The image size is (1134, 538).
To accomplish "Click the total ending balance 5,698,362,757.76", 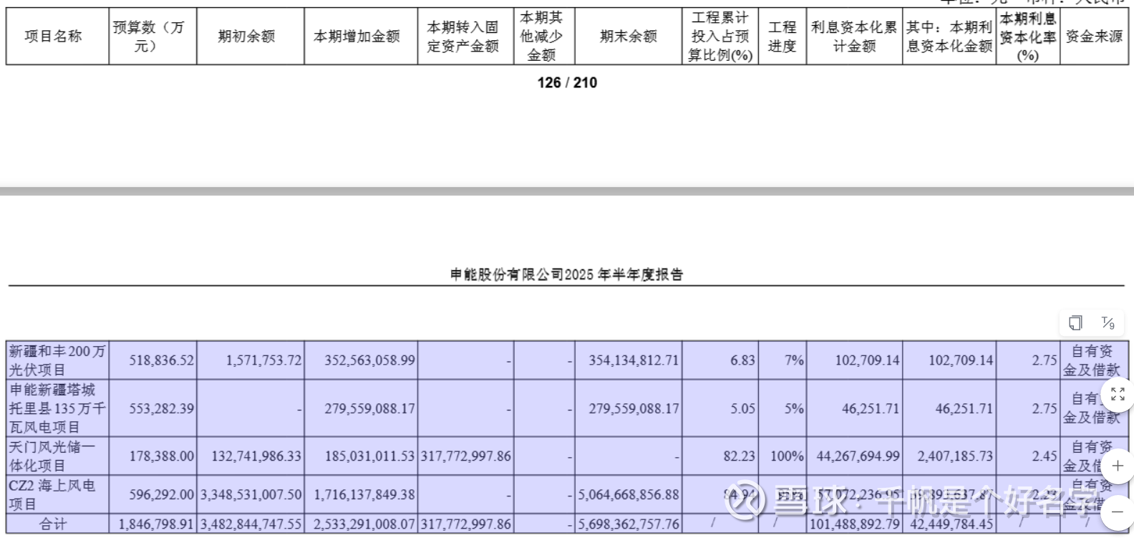I will pyautogui.click(x=628, y=524).
